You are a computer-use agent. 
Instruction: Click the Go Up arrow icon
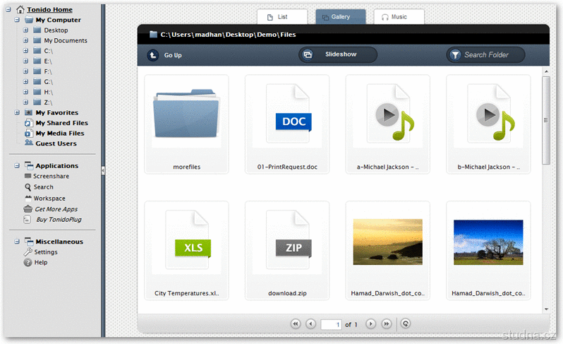point(153,55)
